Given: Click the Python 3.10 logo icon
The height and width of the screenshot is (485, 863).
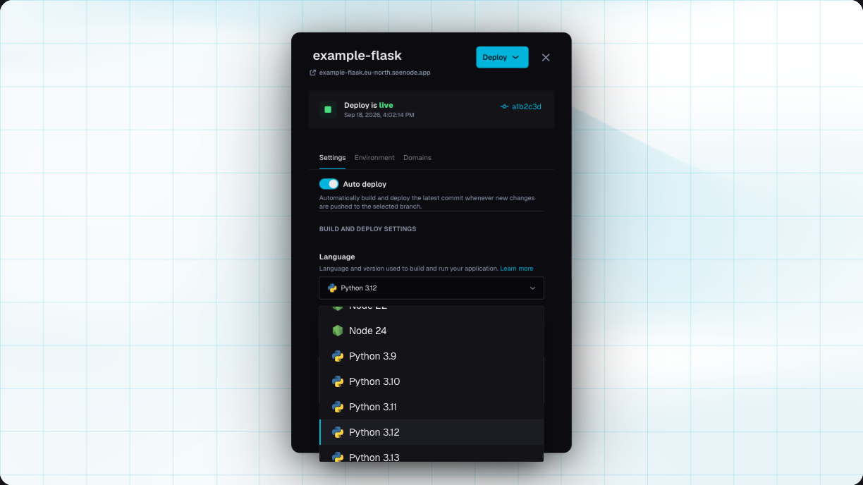Looking at the screenshot, I should point(338,381).
